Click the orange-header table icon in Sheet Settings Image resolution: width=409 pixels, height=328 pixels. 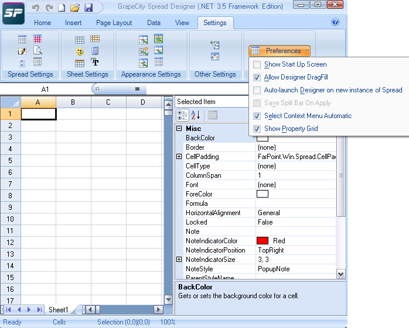[x=80, y=63]
